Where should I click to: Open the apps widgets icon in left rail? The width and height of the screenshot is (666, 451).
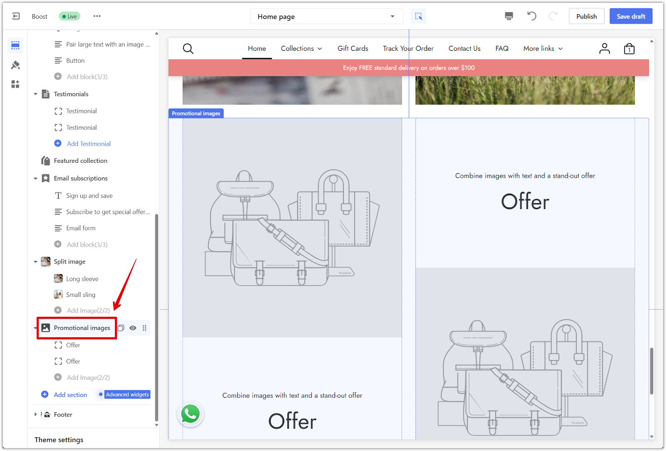[x=15, y=84]
